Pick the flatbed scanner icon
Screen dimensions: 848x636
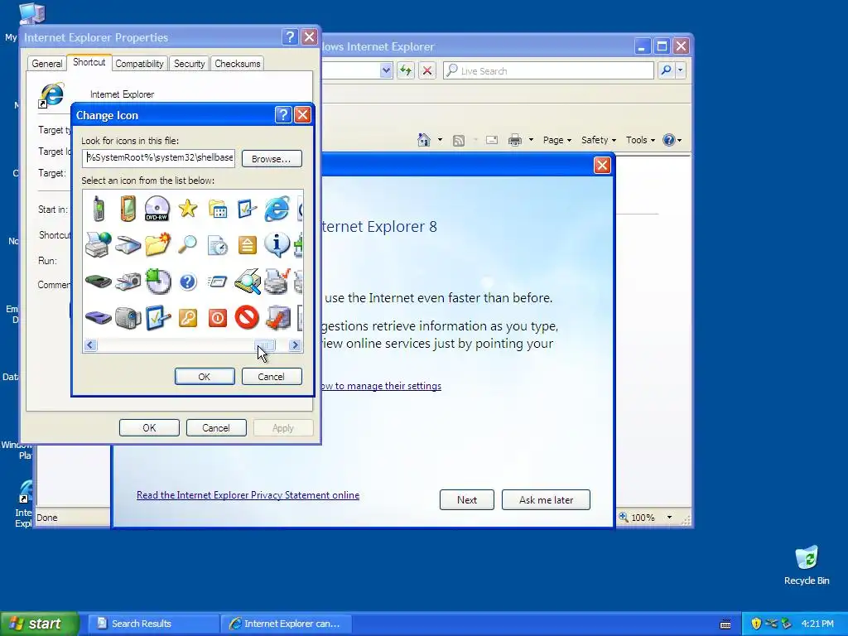click(x=128, y=245)
